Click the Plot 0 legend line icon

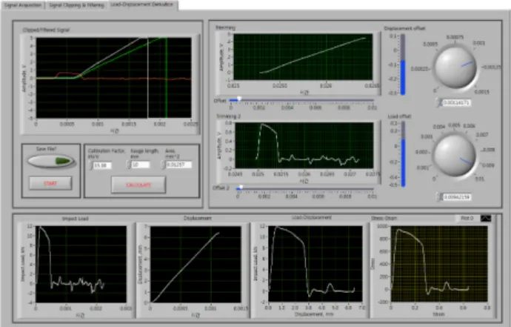(486, 218)
